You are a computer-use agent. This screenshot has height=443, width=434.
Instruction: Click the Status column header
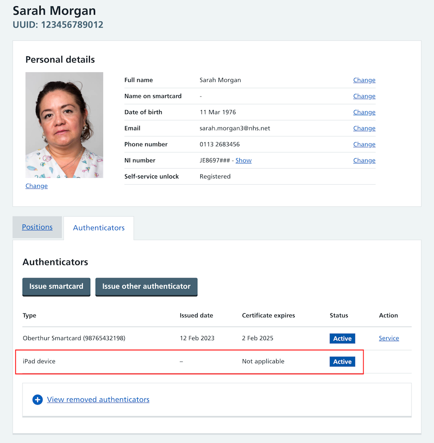pos(339,315)
